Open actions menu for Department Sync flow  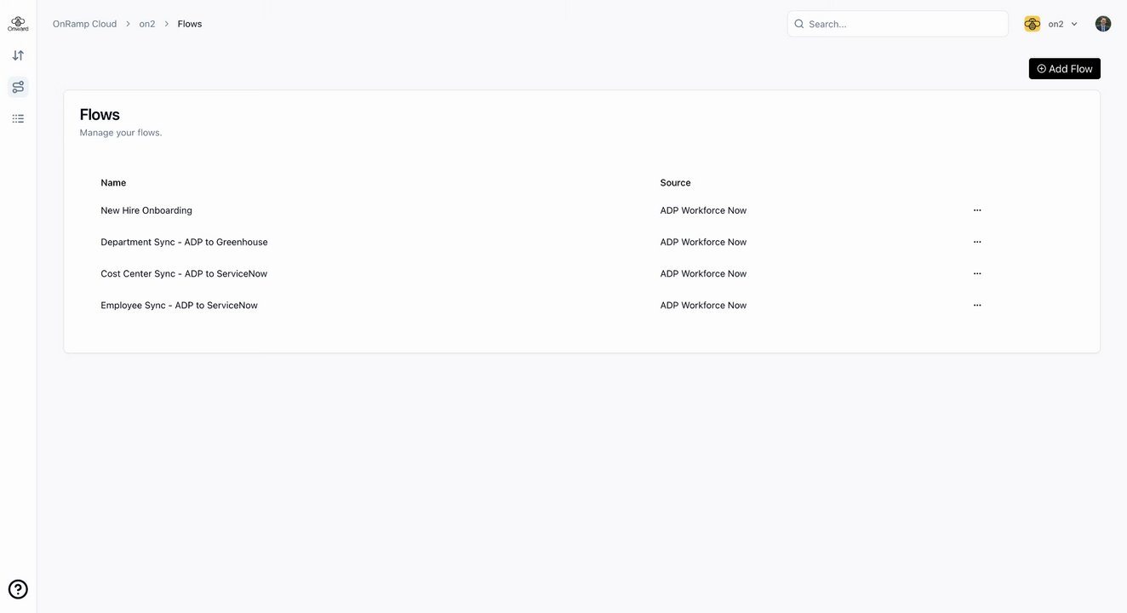pyautogui.click(x=977, y=242)
